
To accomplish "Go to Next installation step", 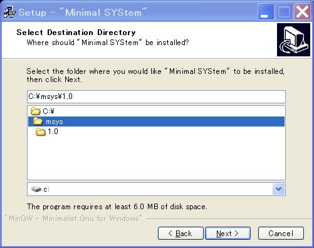I will [x=228, y=234].
